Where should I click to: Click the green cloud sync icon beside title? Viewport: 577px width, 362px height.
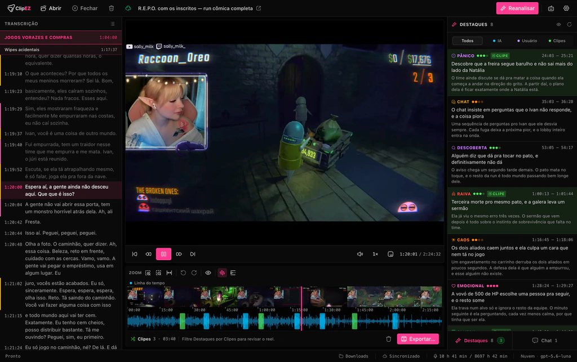(x=128, y=8)
